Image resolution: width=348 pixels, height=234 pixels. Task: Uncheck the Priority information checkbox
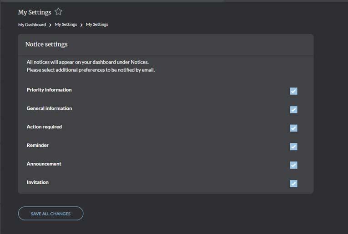tap(293, 91)
